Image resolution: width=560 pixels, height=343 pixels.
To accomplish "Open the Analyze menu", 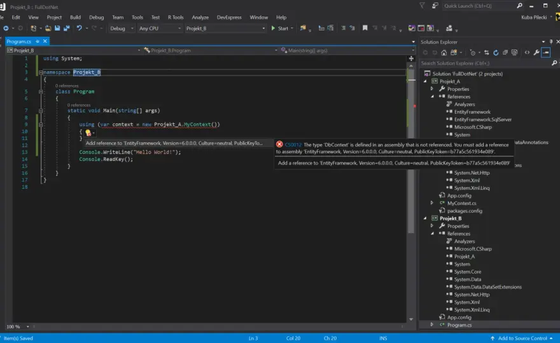I will coord(200,17).
